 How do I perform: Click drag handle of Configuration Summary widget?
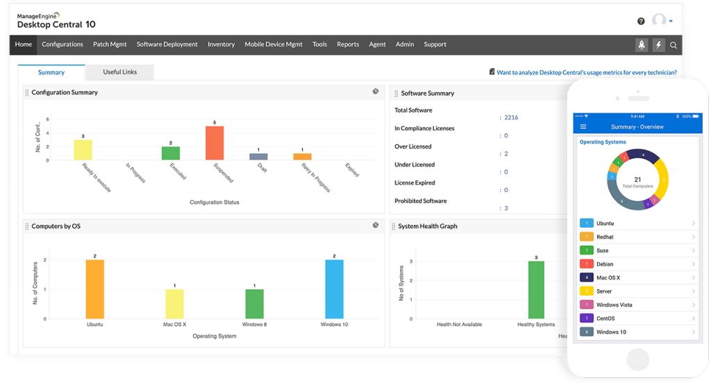click(x=27, y=92)
